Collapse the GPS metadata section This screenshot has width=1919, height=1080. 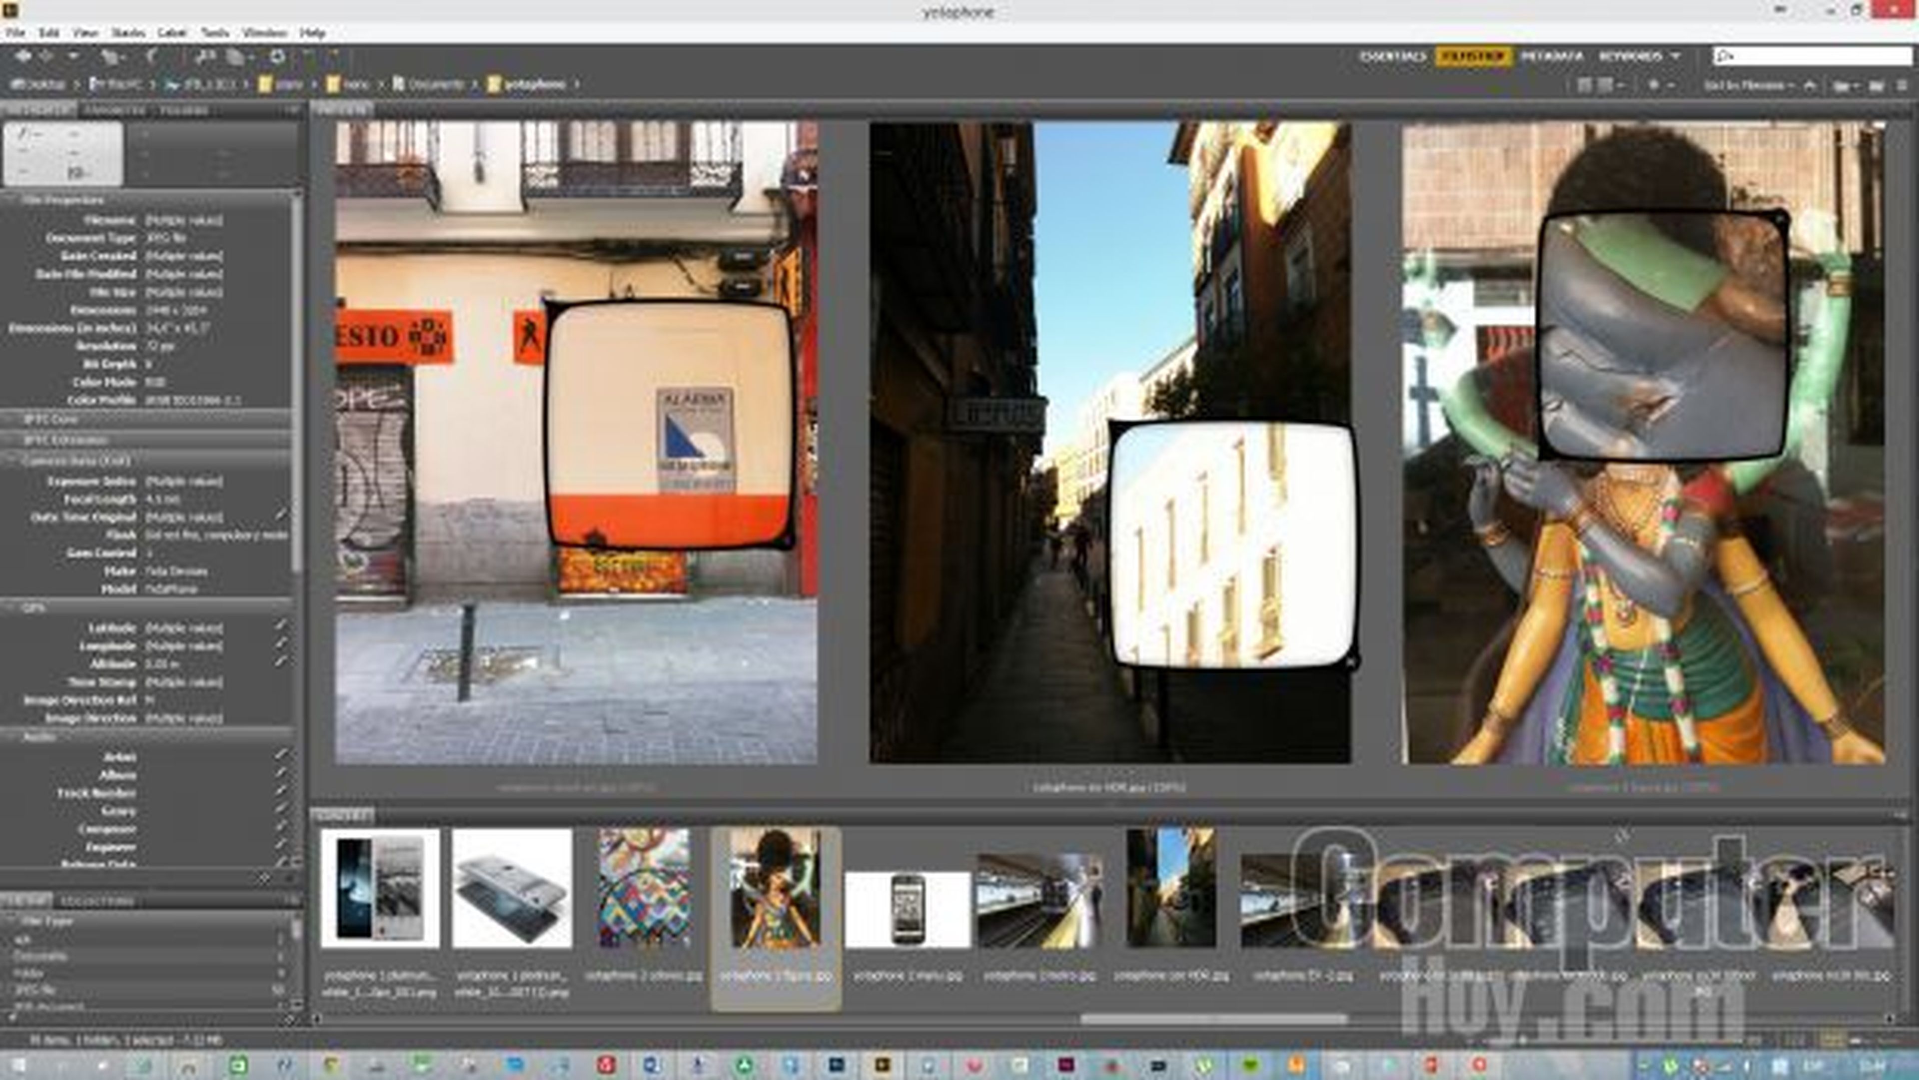(x=9, y=608)
